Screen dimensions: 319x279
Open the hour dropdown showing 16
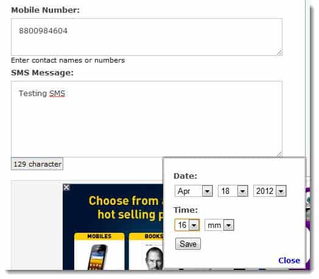(x=187, y=225)
